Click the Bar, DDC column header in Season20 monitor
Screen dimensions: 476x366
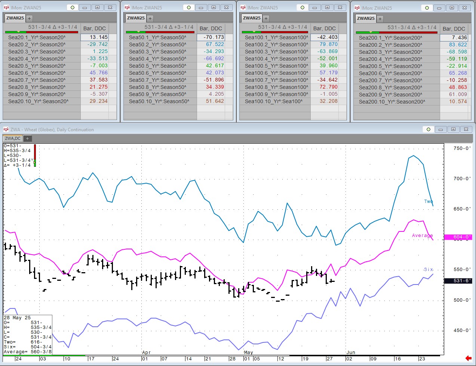(x=95, y=28)
